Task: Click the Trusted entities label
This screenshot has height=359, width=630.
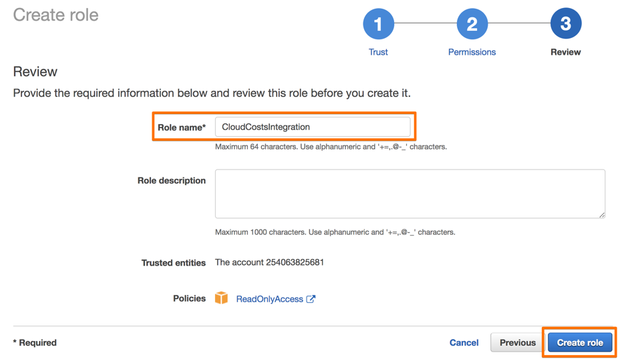Action: pos(173,263)
